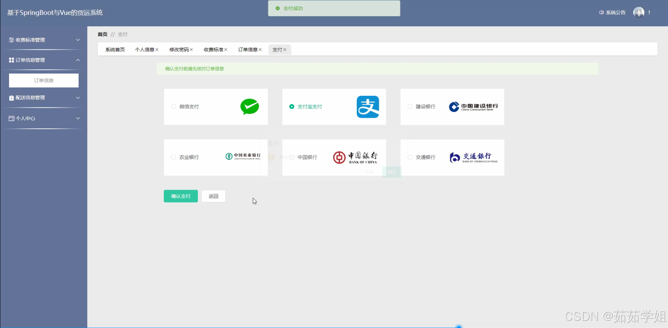This screenshot has height=328, width=668.
Task: Expand the 收费标准管理 menu chevron
Action: coord(78,40)
